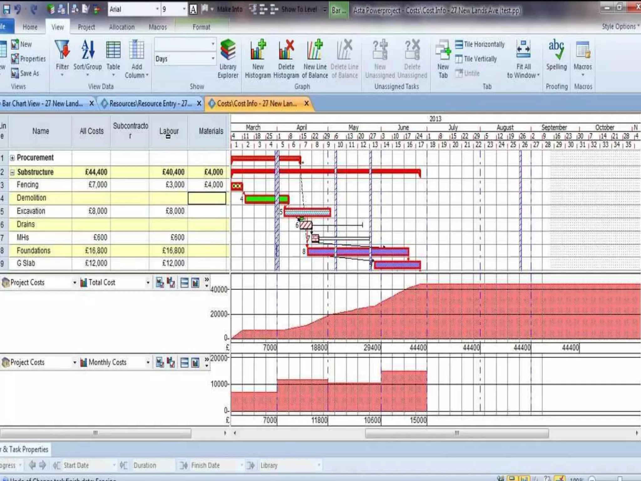
Task: Open the Monthly Costs dropdown
Action: pyautogui.click(x=148, y=363)
